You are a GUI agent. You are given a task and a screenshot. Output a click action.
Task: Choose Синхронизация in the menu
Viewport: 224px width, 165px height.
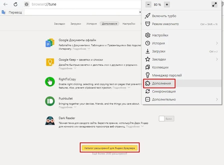[x=181, y=91]
